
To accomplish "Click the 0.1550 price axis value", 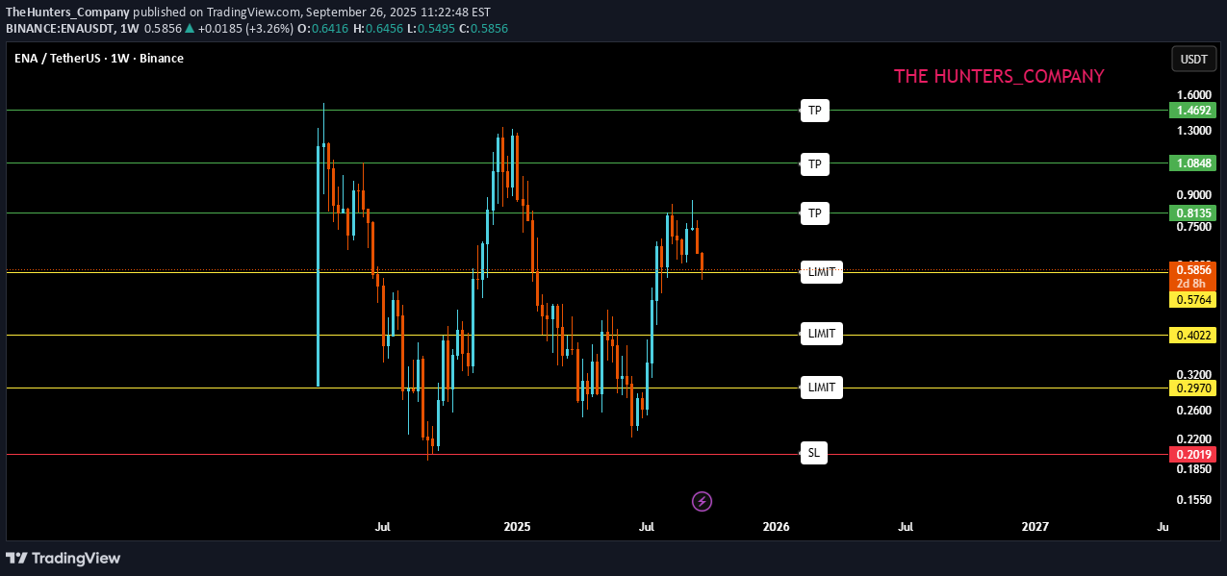I will (1193, 500).
